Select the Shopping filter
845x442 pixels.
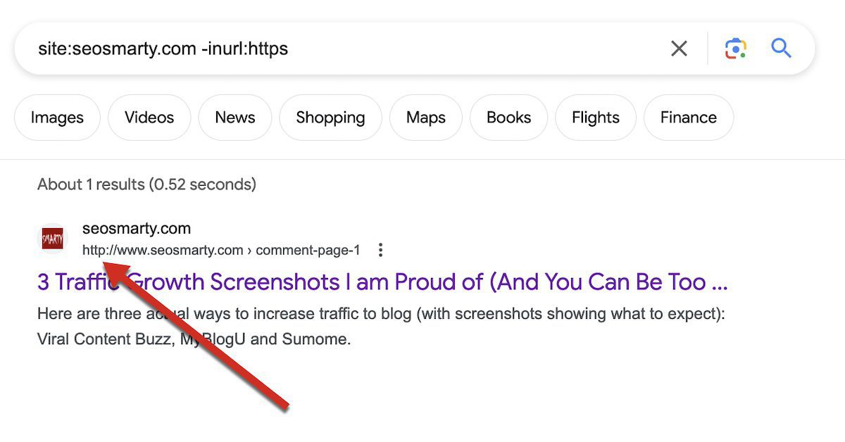(330, 118)
